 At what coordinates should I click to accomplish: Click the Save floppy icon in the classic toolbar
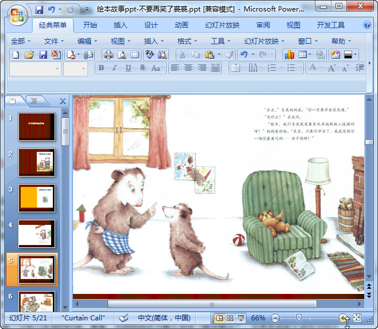click(43, 55)
